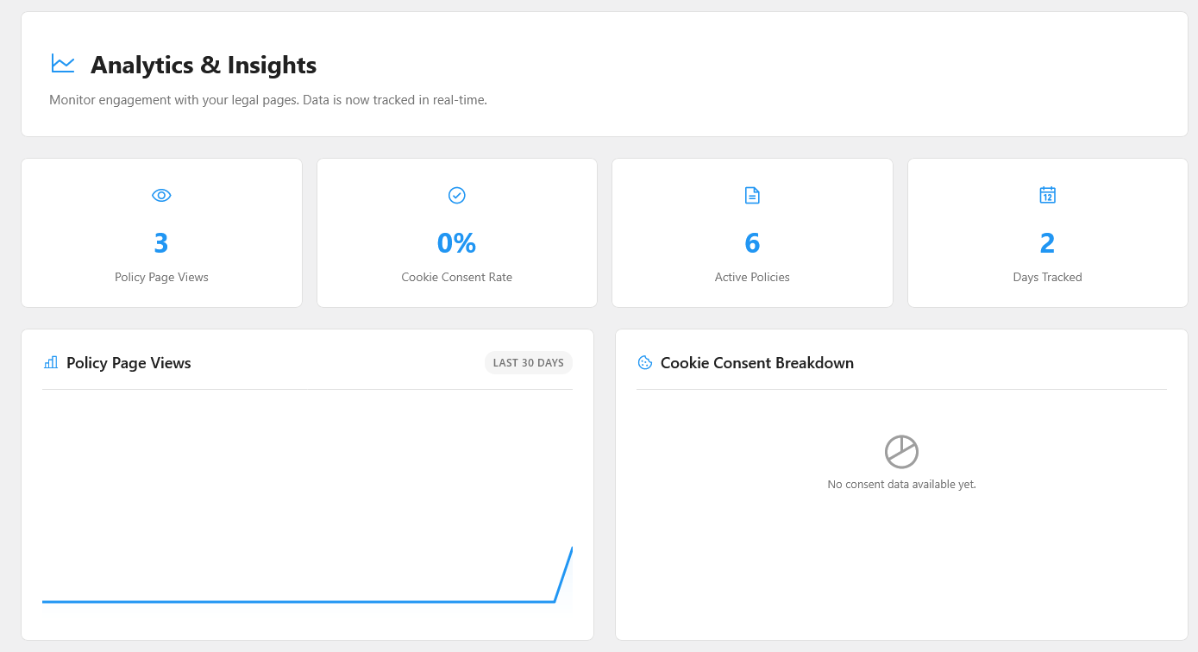Click the cookie icon beside Cookie Consent Breakdown
Viewport: 1198px width, 652px height.
pos(644,362)
